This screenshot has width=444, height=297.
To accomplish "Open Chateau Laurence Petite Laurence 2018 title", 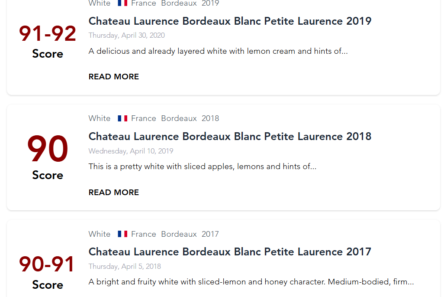I will (230, 137).
